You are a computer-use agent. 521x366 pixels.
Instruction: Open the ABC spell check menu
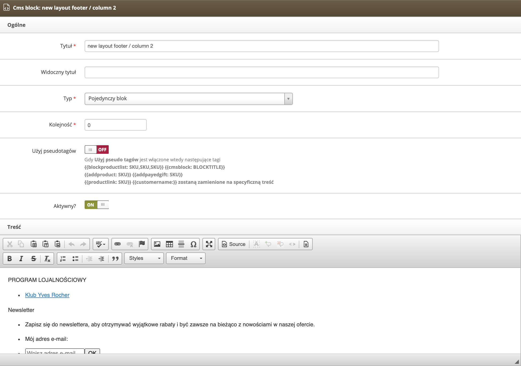101,244
